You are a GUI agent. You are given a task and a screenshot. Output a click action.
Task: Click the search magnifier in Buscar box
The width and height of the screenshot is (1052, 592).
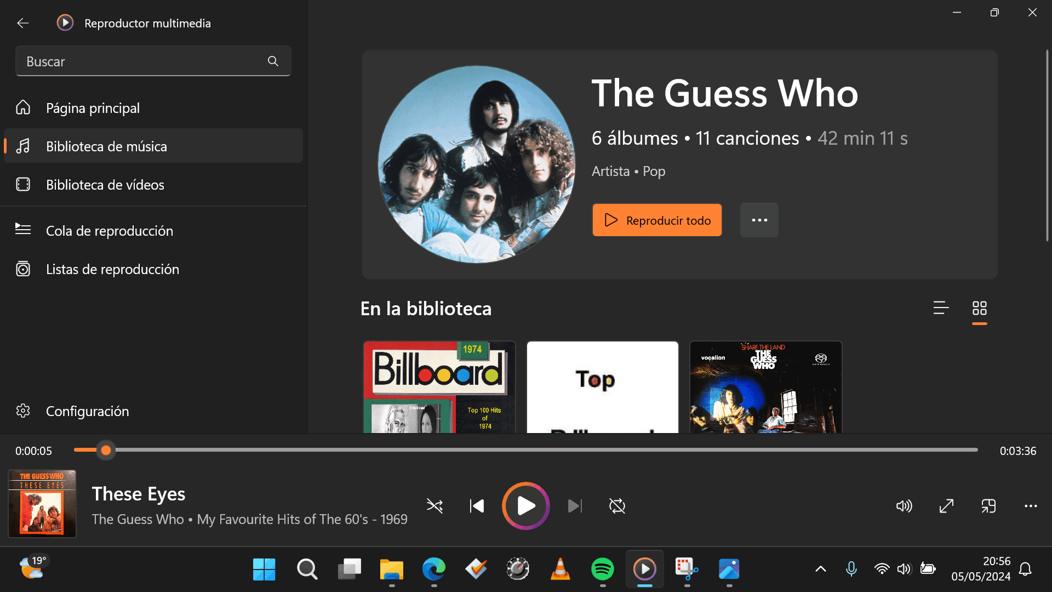point(273,61)
